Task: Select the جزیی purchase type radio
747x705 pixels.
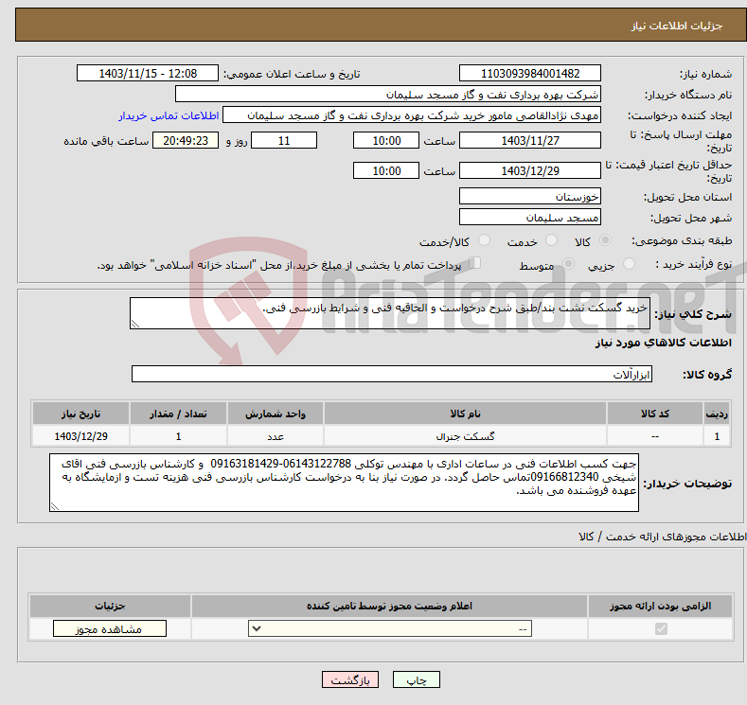Action: click(629, 264)
